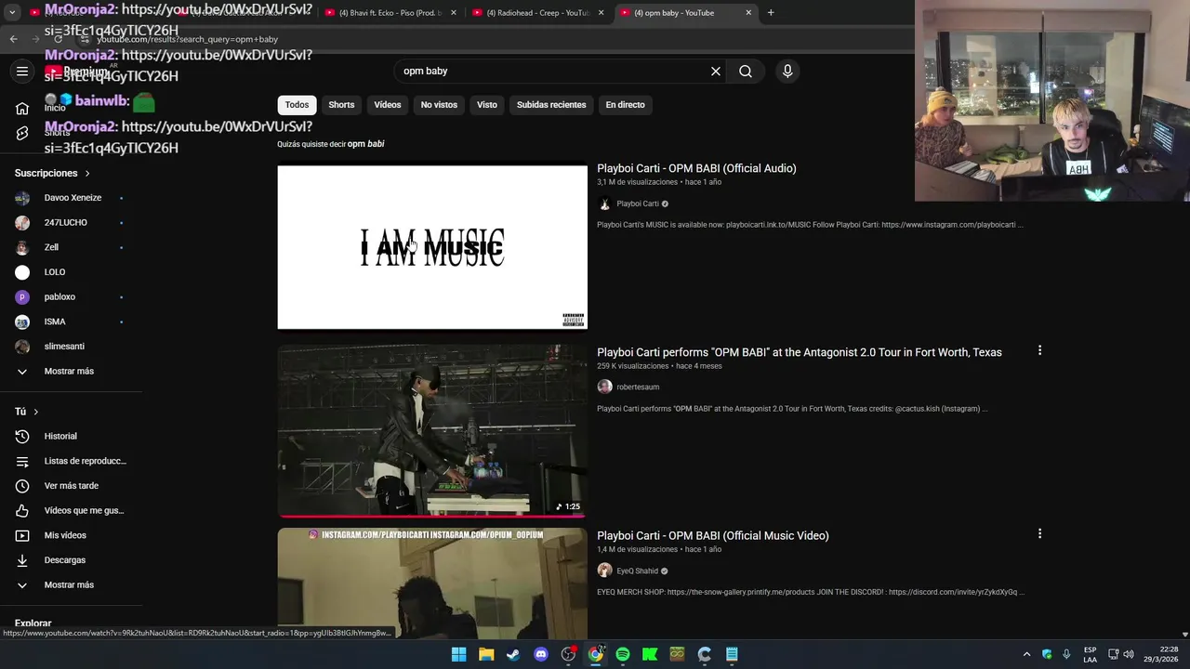Open File Explorer from taskbar
1190x669 pixels.
click(x=486, y=654)
